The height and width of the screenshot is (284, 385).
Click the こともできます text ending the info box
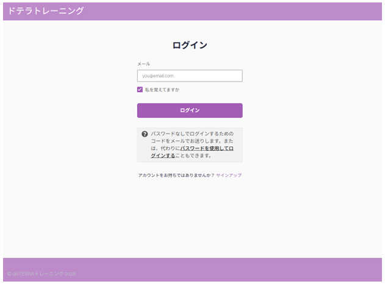[194, 155]
